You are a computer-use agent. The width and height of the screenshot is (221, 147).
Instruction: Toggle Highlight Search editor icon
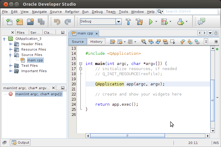pyautogui.click(x=165, y=42)
